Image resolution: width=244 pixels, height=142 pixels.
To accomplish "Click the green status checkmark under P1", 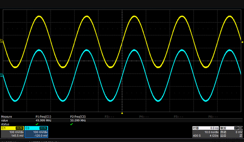I will pyautogui.click(x=37, y=124).
